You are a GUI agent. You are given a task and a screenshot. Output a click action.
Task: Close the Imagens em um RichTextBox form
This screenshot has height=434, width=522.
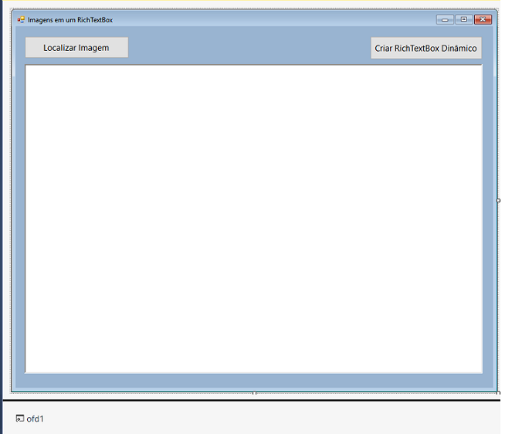tap(483, 19)
